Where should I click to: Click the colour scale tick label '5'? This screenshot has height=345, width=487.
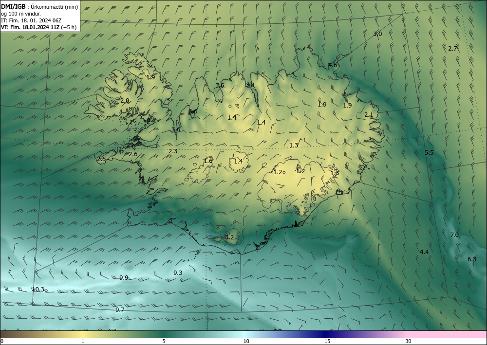click(164, 341)
